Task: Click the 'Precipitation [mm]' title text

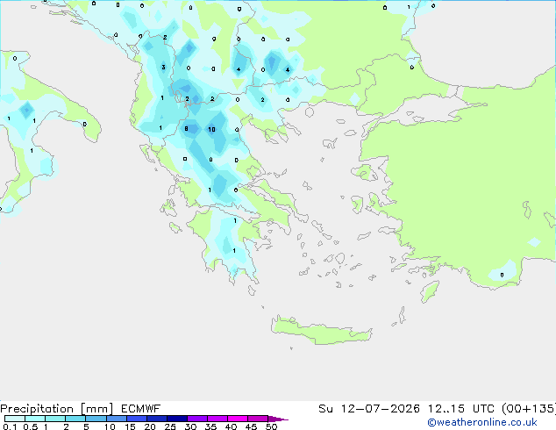Action: [56, 409]
